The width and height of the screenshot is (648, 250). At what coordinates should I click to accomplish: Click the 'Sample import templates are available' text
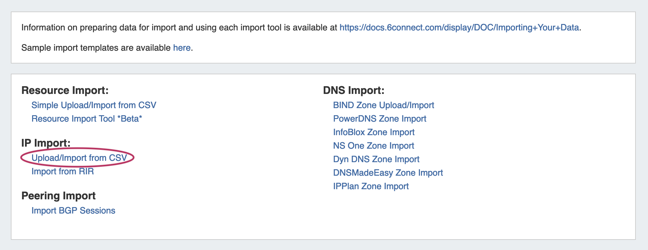coord(96,48)
